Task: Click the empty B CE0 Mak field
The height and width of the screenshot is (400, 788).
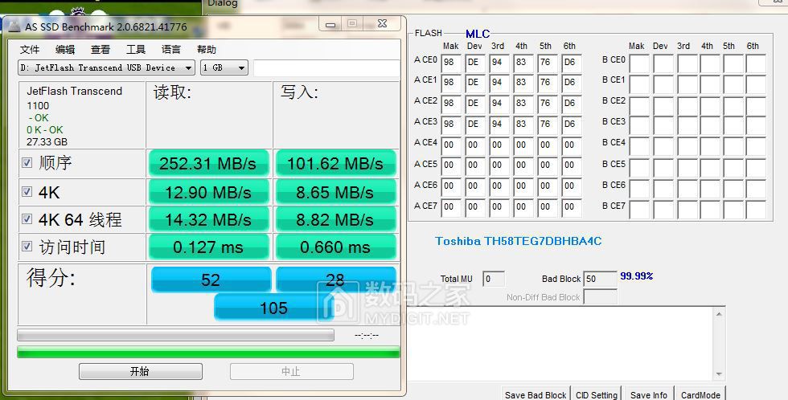Action: 639,63
